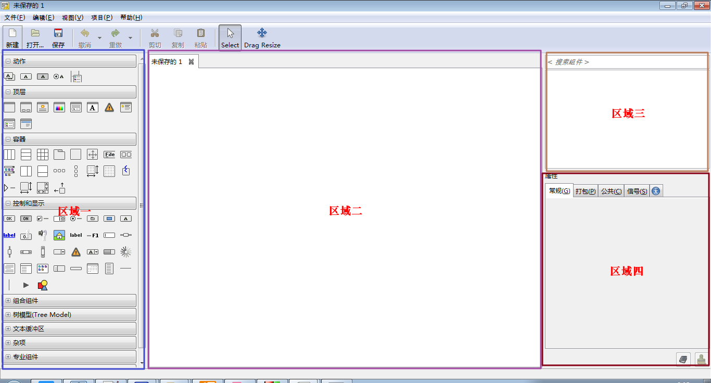Add a top-level Window widget
The image size is (711, 383).
tap(9, 107)
